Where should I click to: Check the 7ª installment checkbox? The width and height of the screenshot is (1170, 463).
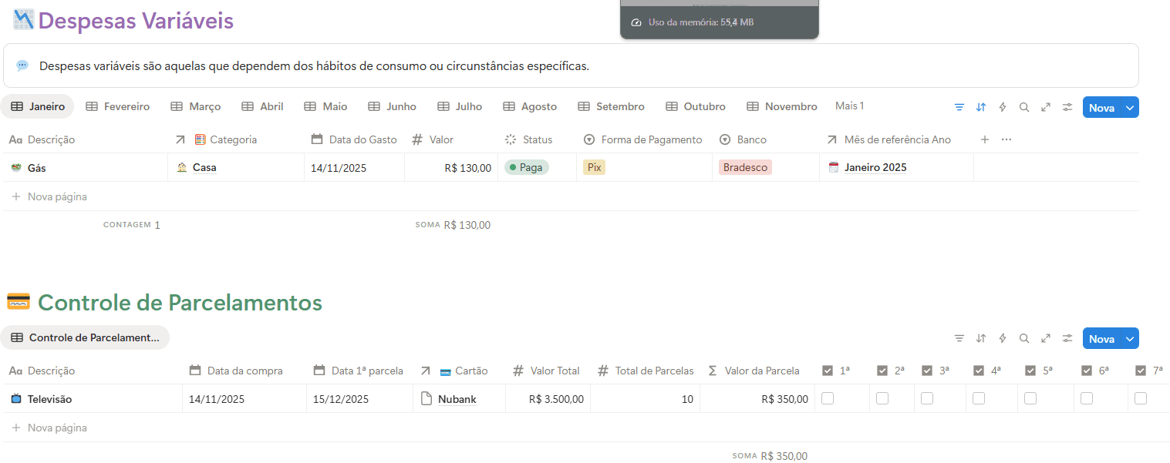(x=1140, y=398)
